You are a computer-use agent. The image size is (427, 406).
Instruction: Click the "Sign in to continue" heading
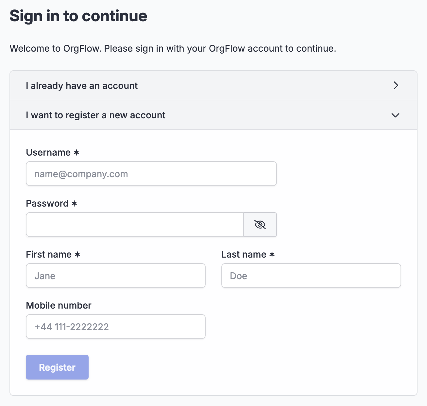(78, 16)
